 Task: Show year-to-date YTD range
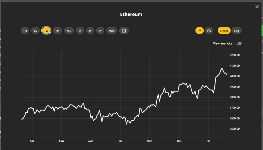(69, 31)
